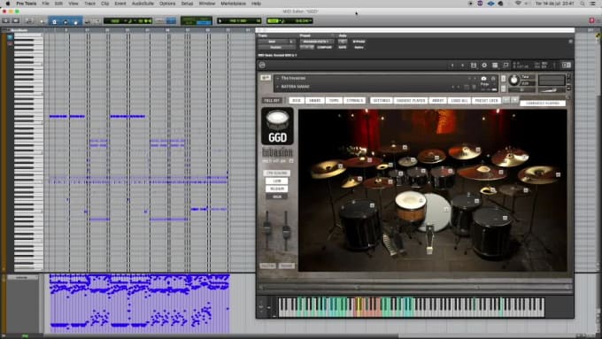Select MEDIUM quality button
The width and height of the screenshot is (602, 339).
pyautogui.click(x=276, y=189)
